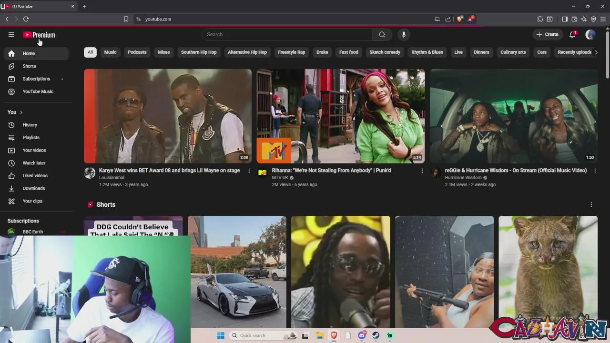Open the Shorts shelf options menu
Image resolution: width=610 pixels, height=343 pixels.
pyautogui.click(x=591, y=204)
